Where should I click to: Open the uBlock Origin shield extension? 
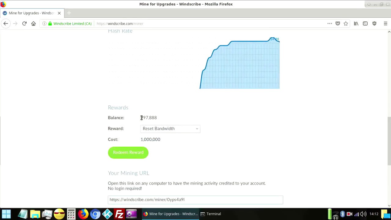point(375,24)
